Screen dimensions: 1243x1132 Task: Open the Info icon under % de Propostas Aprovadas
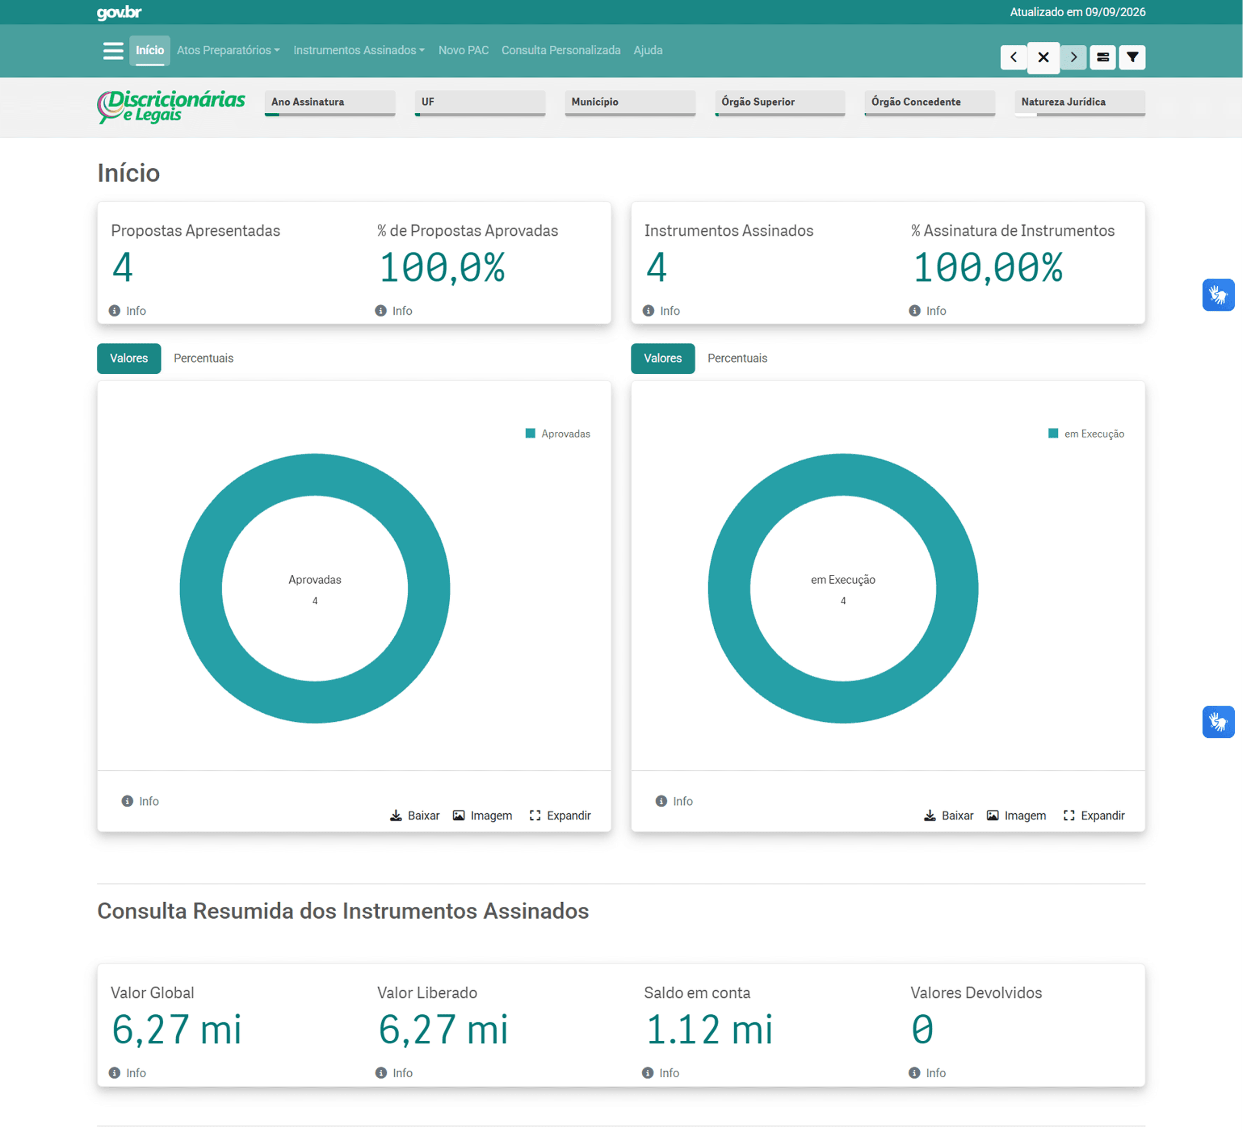381,311
